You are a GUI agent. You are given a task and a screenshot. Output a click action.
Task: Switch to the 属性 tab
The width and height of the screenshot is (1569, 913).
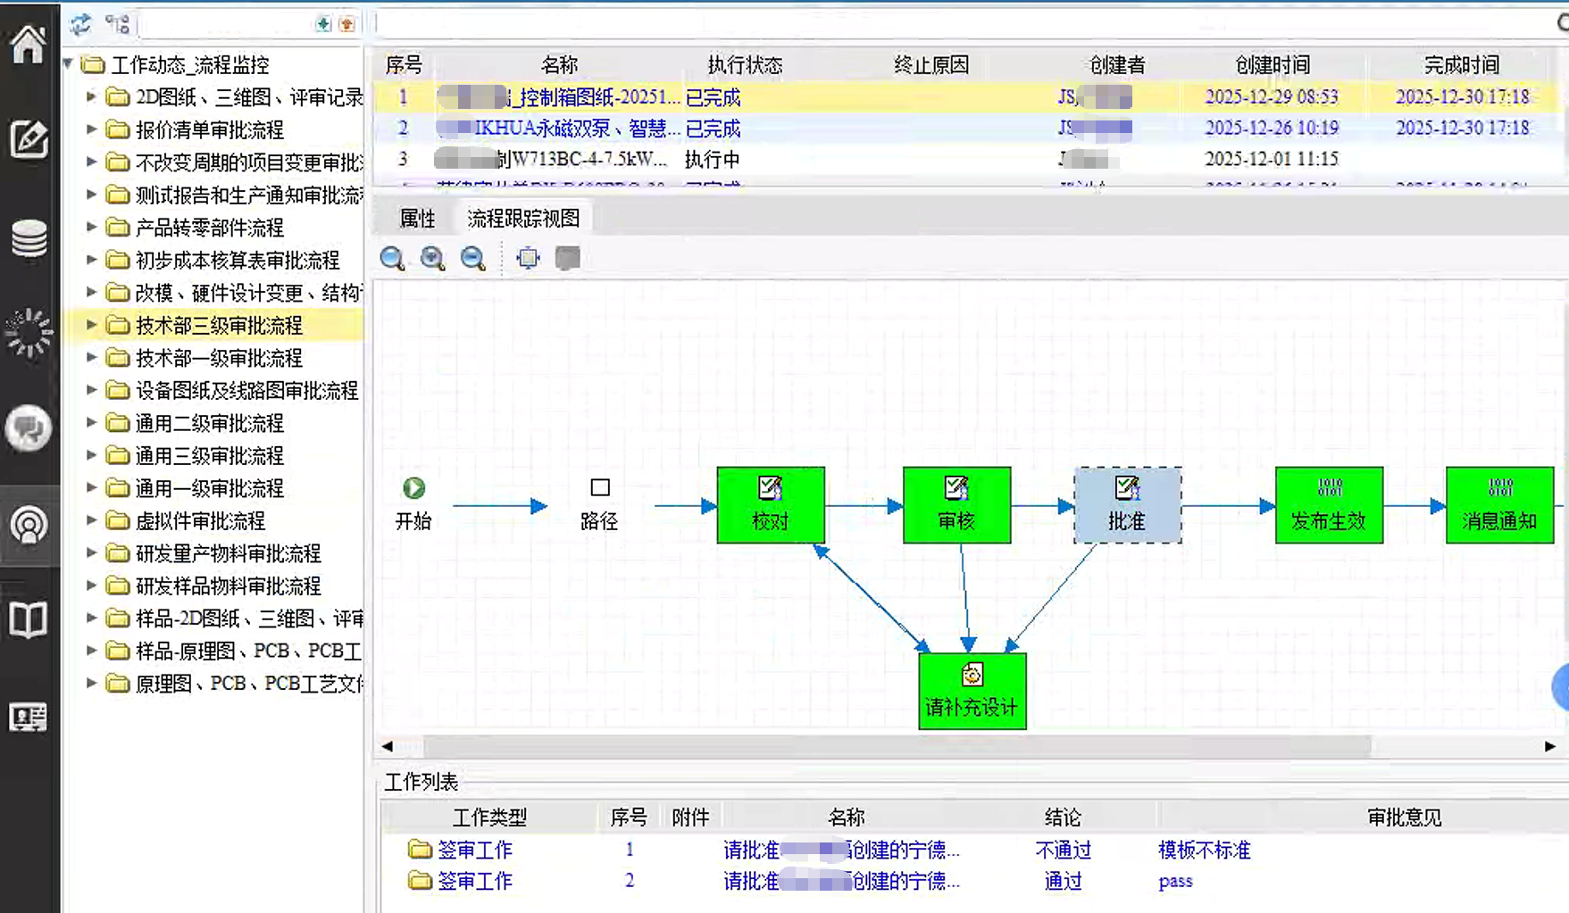417,219
